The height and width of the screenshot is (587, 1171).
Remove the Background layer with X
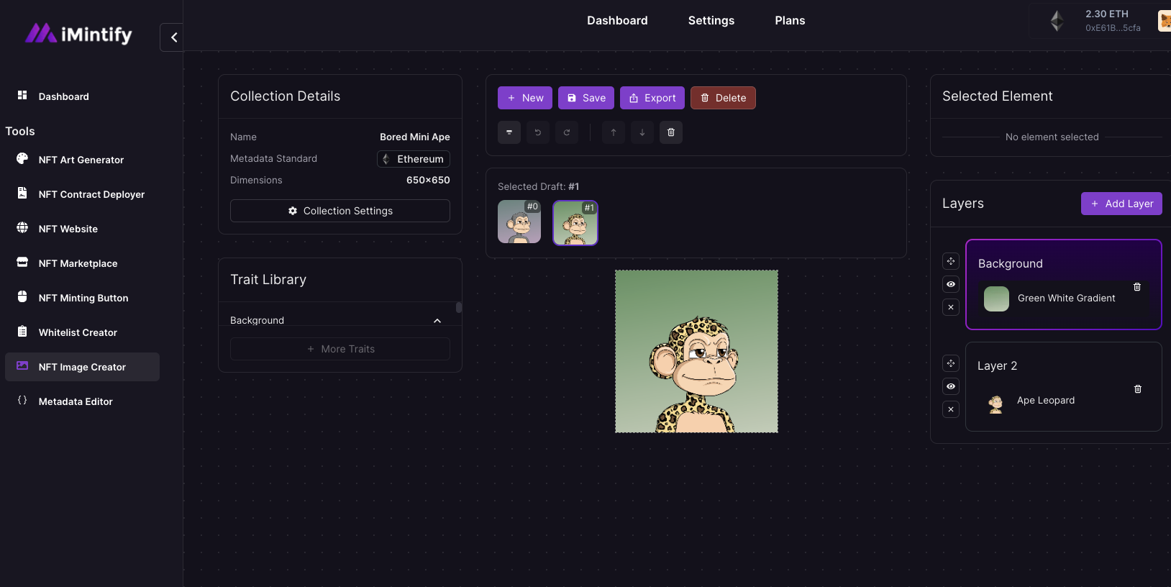[x=951, y=307]
